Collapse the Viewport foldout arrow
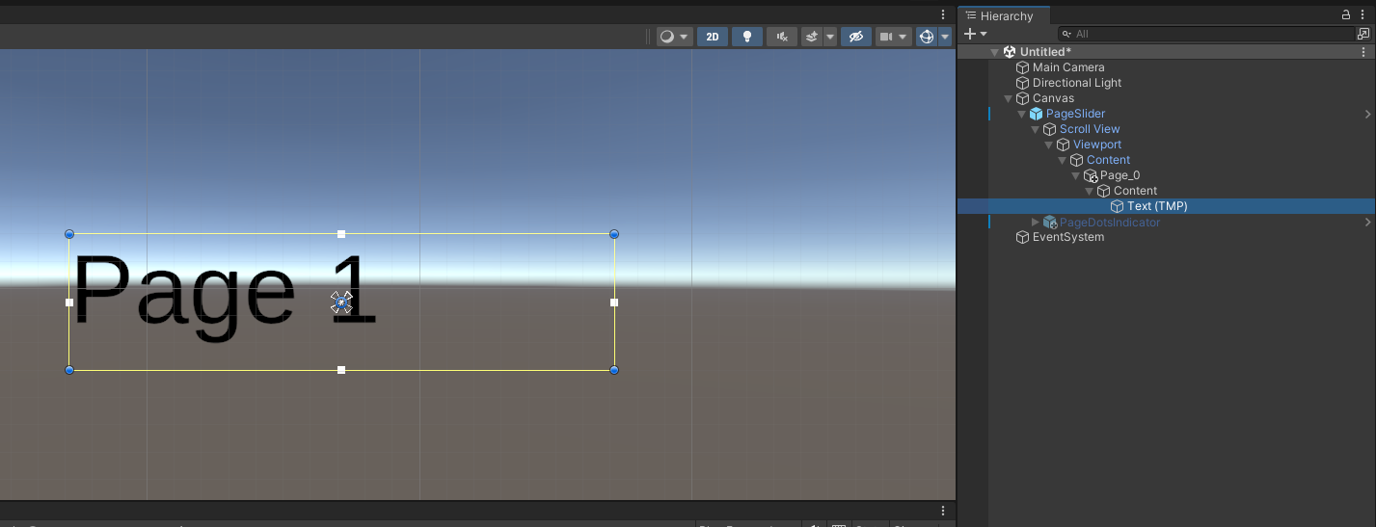Screen dimensions: 1376x527 tap(1049, 145)
